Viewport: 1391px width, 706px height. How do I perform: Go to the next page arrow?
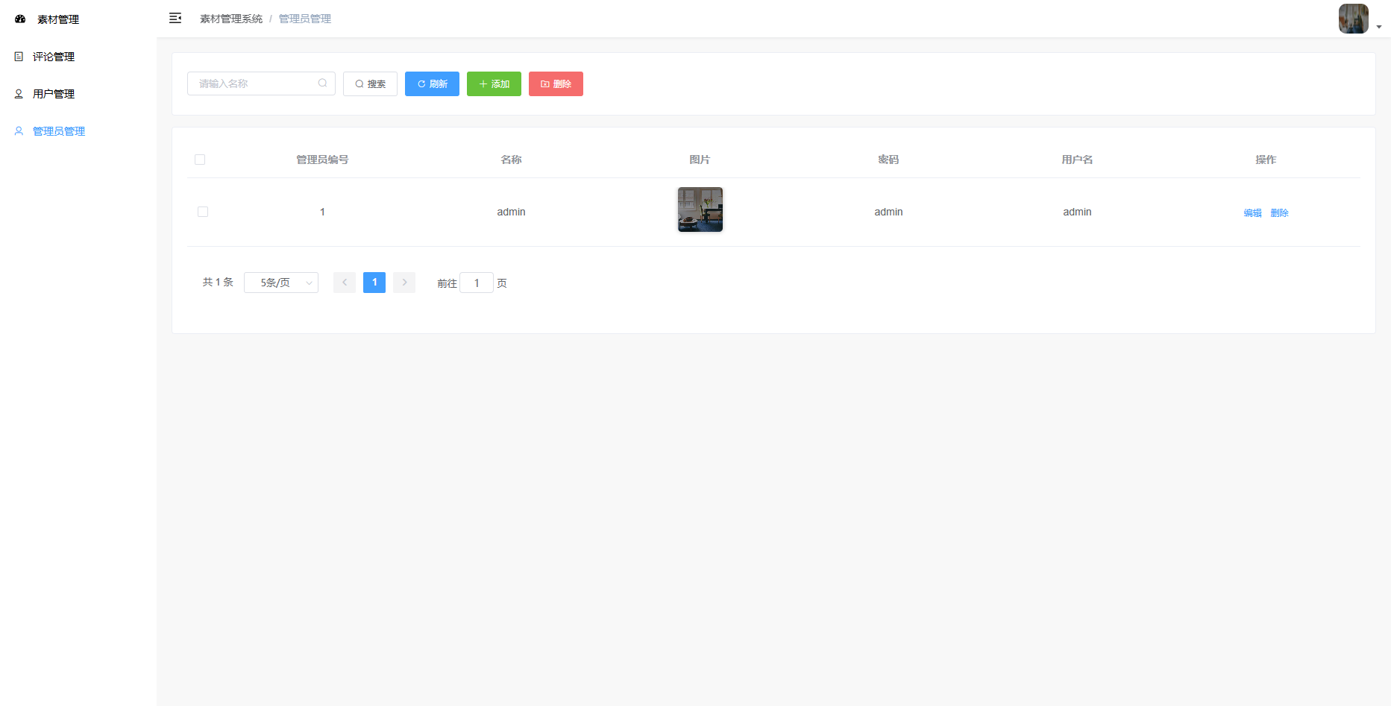404,283
